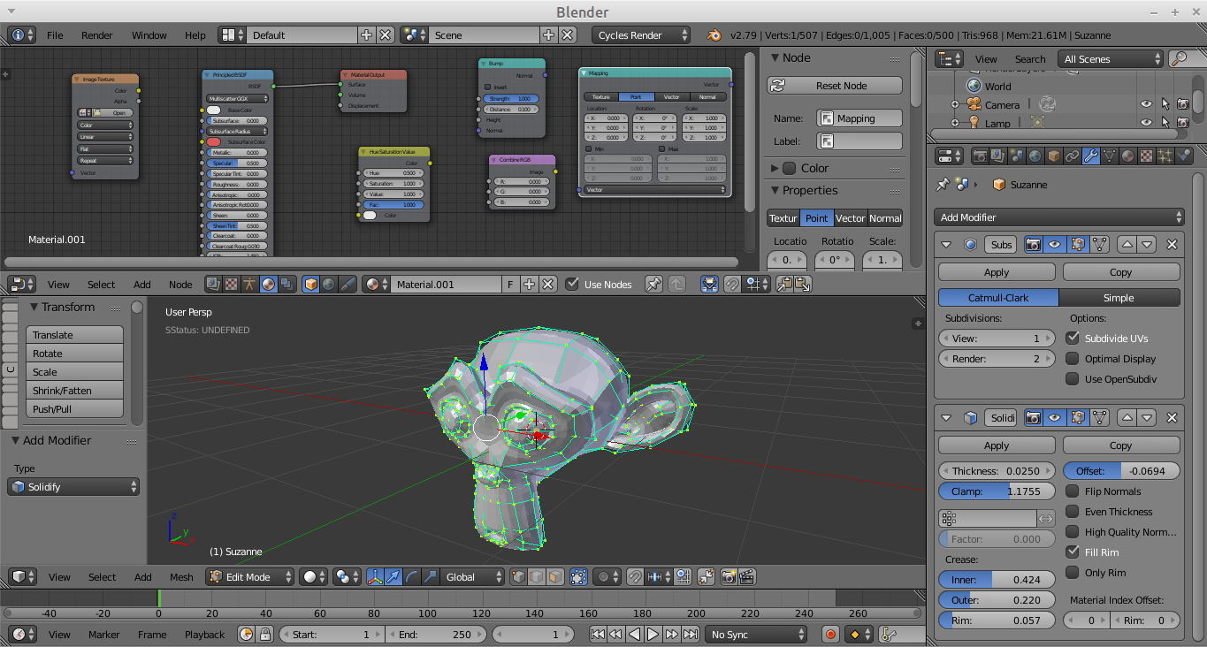
Task: Click the vertex select mode icon
Action: coord(519,577)
